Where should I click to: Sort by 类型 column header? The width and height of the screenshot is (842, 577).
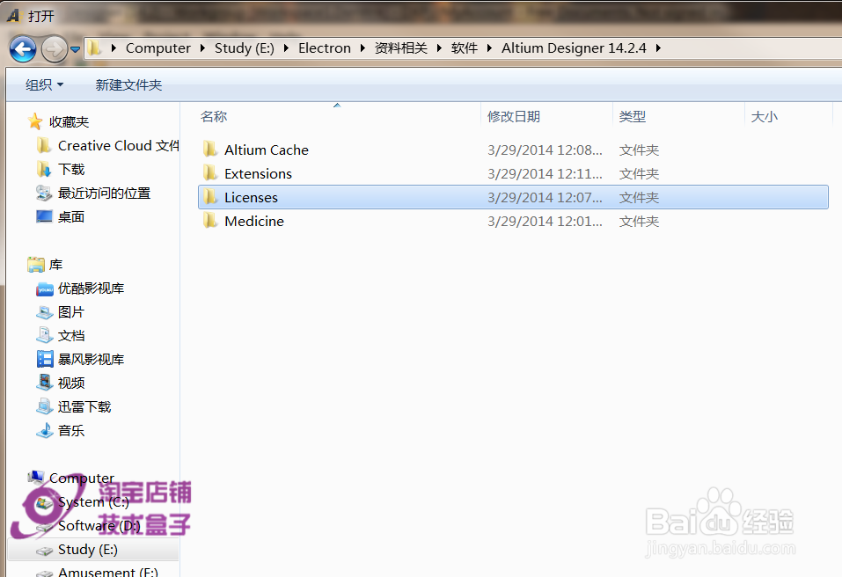tap(633, 116)
